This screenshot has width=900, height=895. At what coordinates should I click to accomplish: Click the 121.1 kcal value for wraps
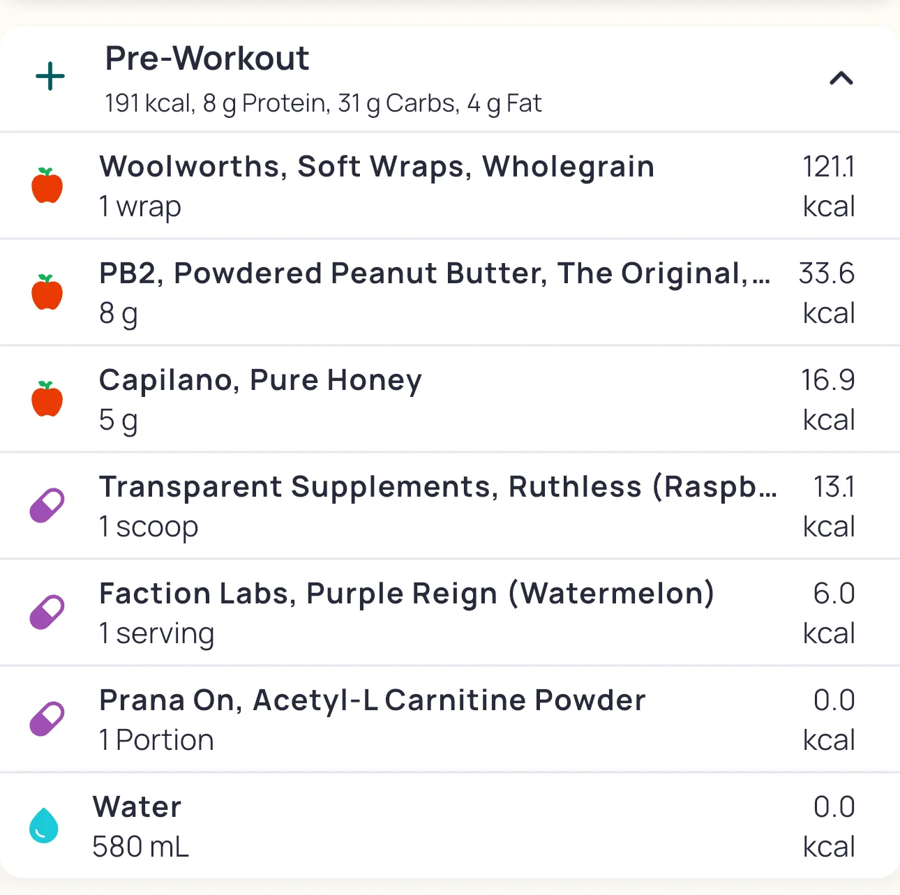click(828, 186)
